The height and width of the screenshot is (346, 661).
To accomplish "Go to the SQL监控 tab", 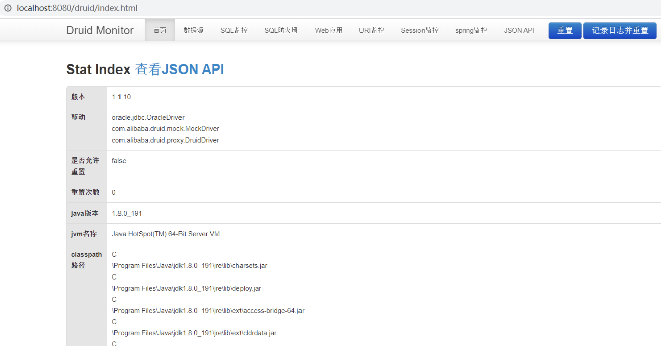I will pos(234,30).
